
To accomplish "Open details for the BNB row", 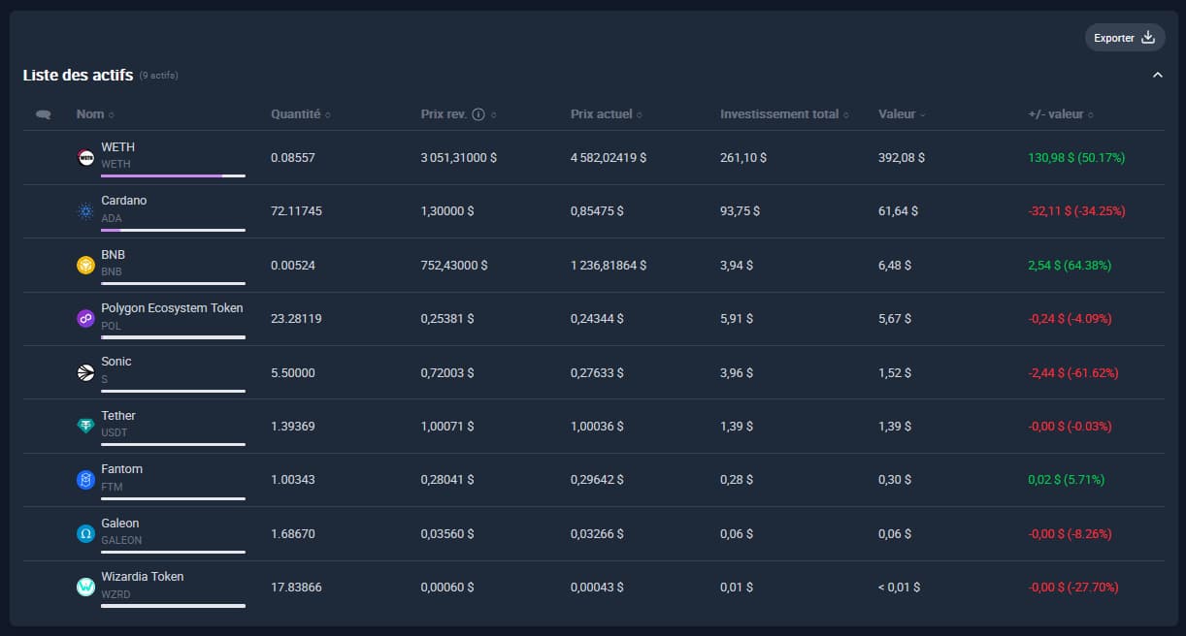I will 582,263.
